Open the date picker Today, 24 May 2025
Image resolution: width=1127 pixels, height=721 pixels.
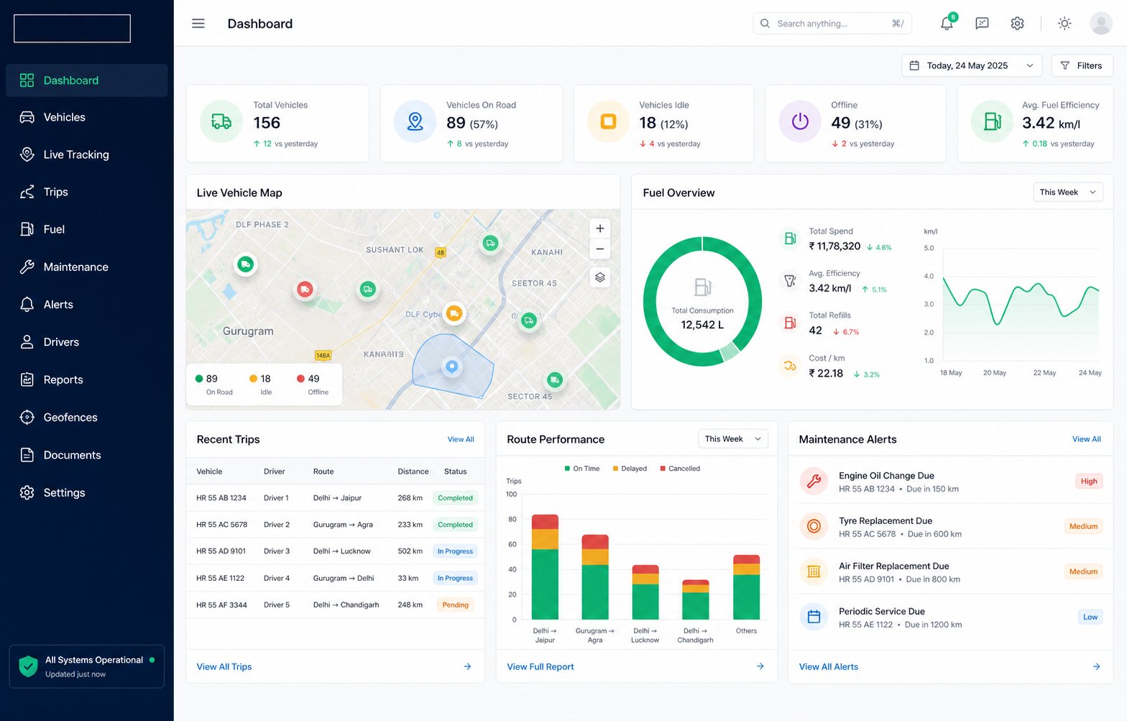click(x=971, y=65)
